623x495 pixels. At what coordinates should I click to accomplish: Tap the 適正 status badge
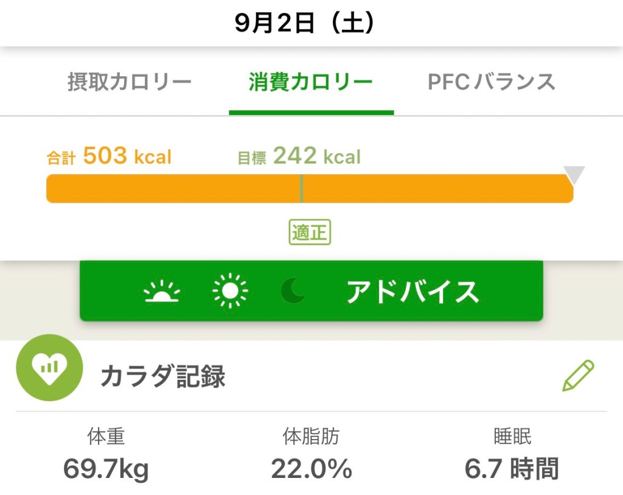point(310,233)
